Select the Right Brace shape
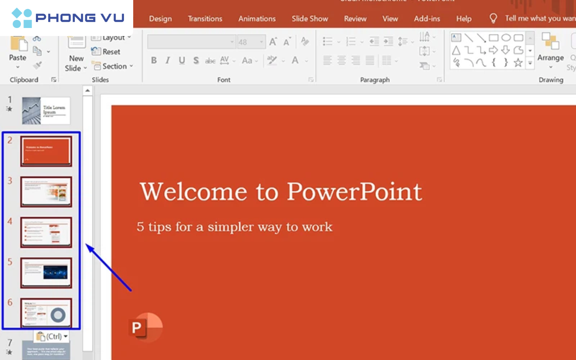576x360 pixels. click(506, 62)
